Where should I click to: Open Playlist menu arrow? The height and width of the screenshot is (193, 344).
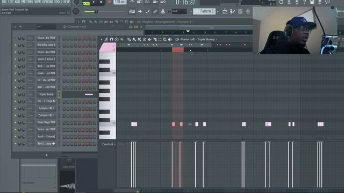point(78,21)
